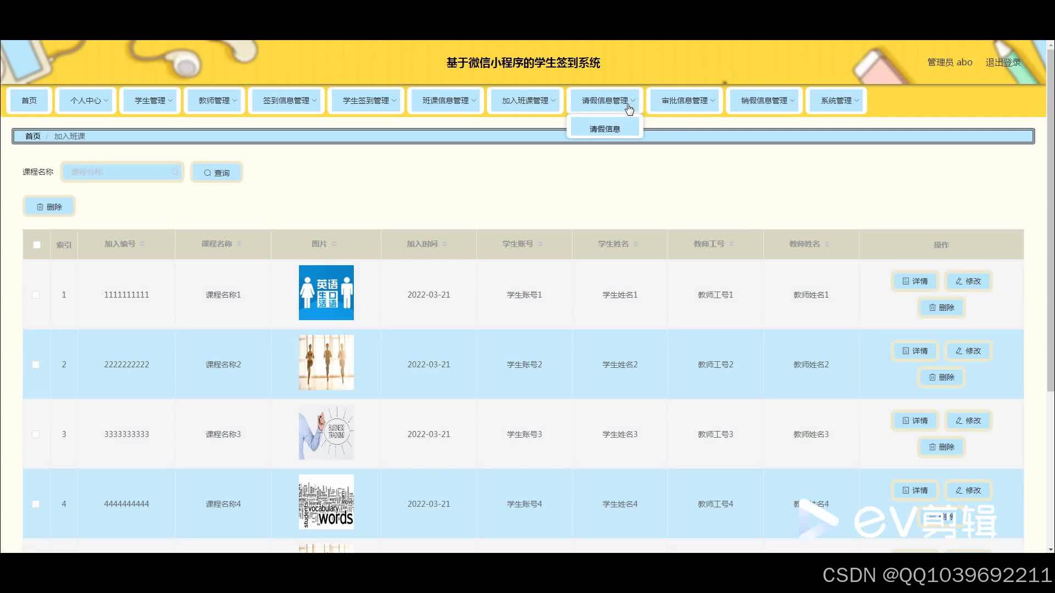
Task: Click the sort arrows beside 加入时间 header
Action: 445,244
